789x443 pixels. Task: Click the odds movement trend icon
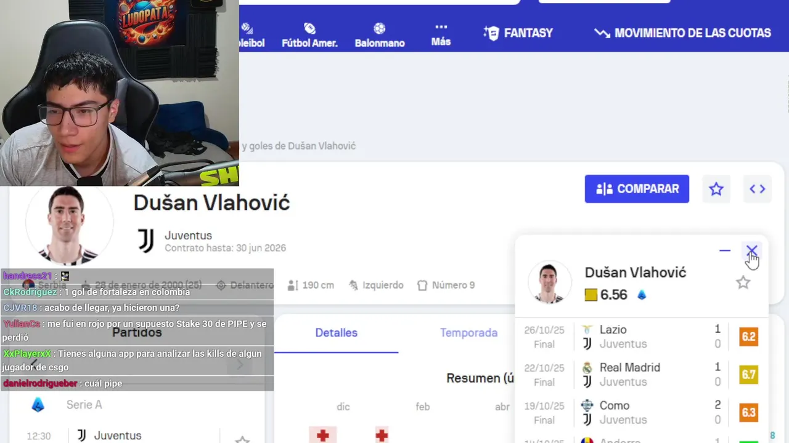click(x=602, y=33)
